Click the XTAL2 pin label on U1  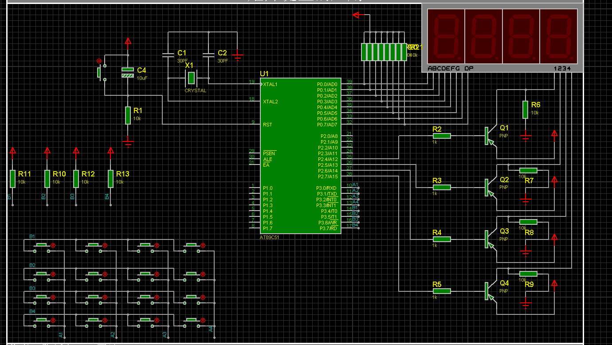(x=270, y=102)
